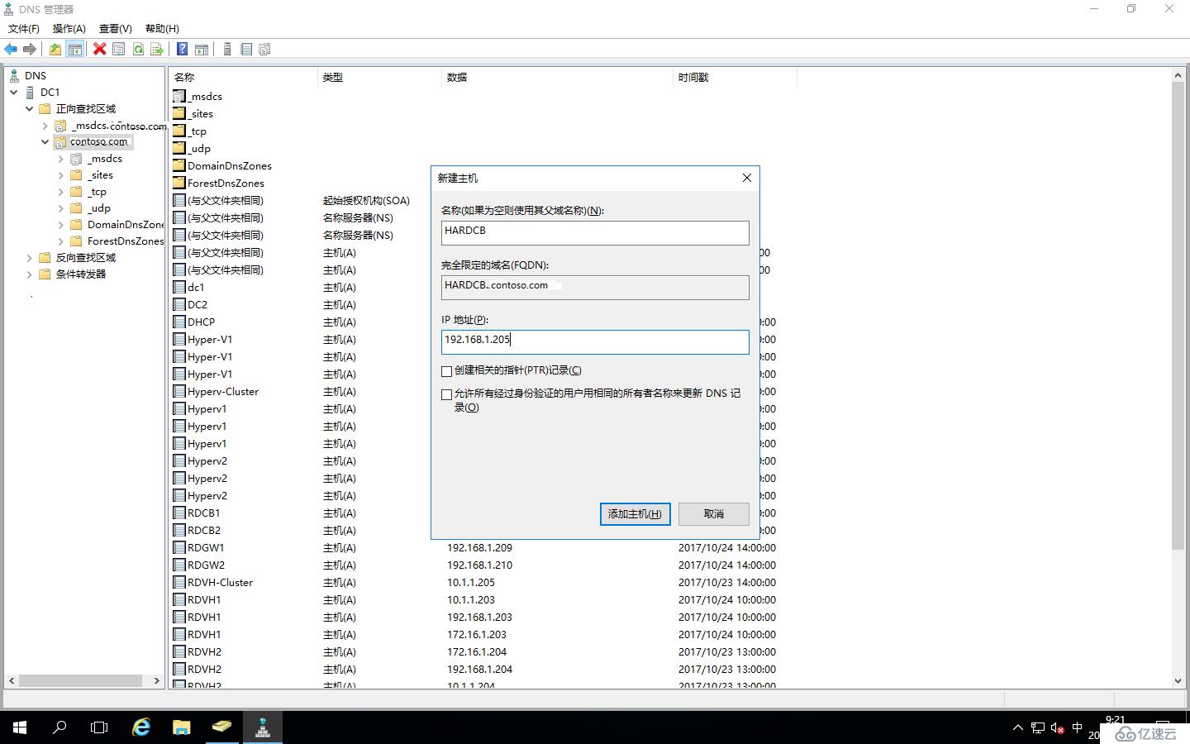The image size is (1190, 744).
Task: Click the down arrow of list scrollbar
Action: tap(1178, 681)
